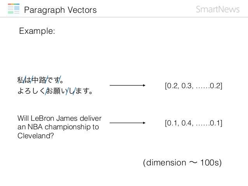Click the SmartNews newspaper logo icon
The height and width of the screenshot is (186, 248).
(14, 9)
